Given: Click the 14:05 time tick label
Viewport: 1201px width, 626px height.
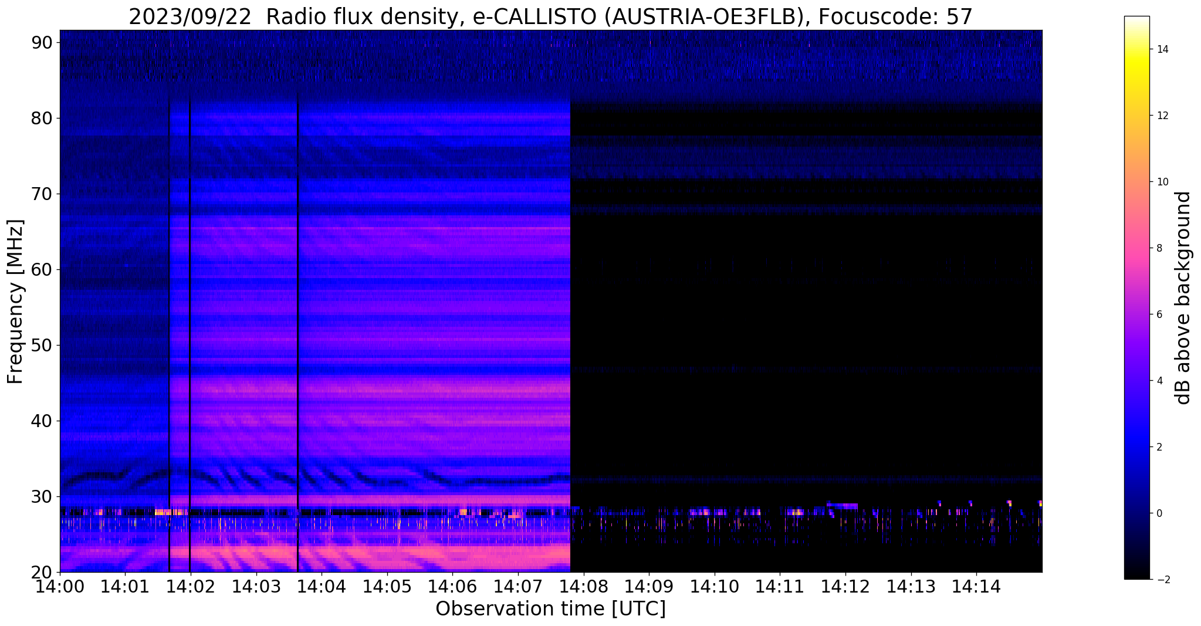Looking at the screenshot, I should tap(387, 586).
